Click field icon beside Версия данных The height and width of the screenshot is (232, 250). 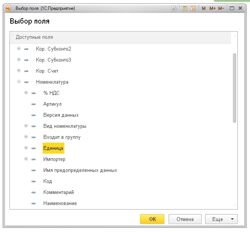(x=33, y=115)
